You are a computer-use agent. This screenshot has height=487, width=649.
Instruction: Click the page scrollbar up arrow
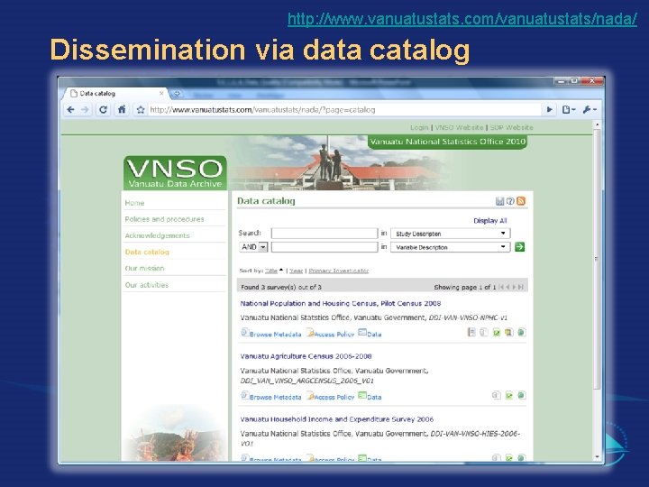[x=597, y=124]
